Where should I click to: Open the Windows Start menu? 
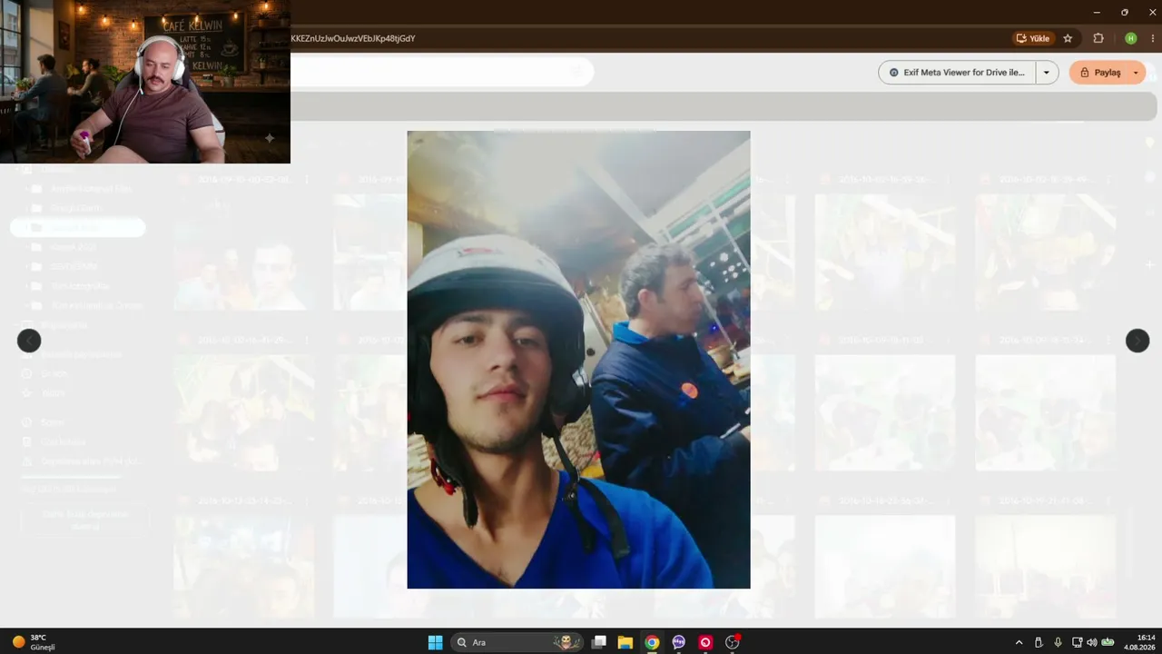tap(435, 642)
